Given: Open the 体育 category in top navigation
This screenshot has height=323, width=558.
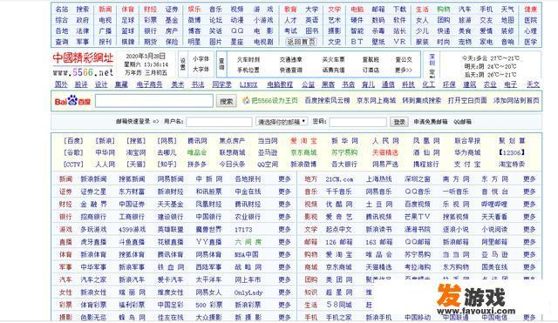Looking at the screenshot, I should click(x=128, y=10).
